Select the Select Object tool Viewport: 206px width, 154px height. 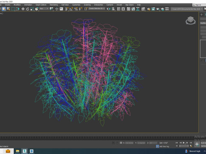tap(4, 9)
